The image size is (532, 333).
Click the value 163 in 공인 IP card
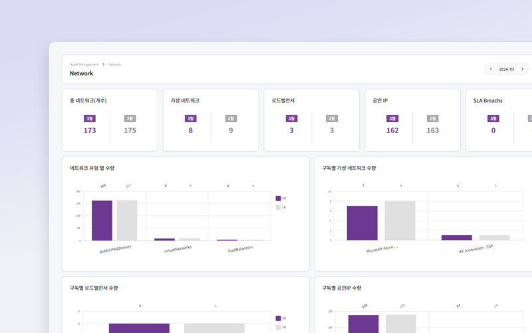(433, 130)
